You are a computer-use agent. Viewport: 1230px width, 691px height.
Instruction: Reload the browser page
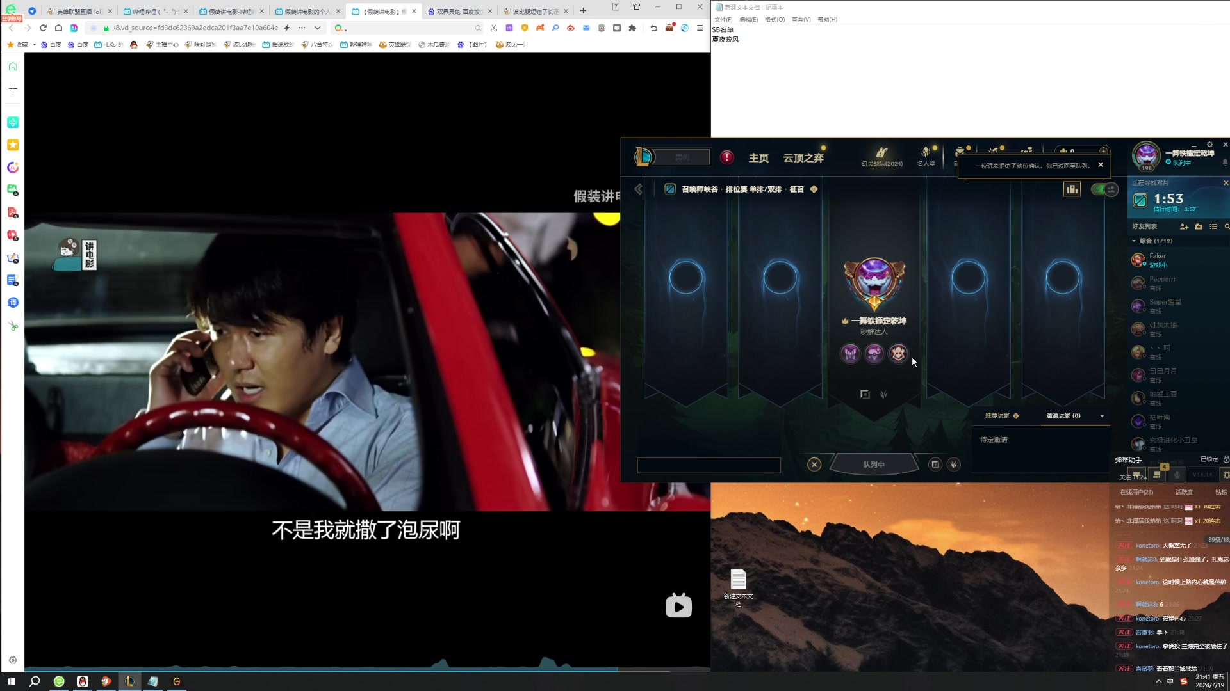coord(43,28)
